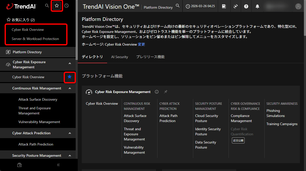
Task: Collapse Continuous Risk Management group
Action: [x=70, y=88]
